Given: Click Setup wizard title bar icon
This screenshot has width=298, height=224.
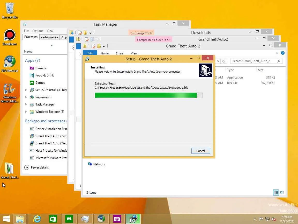Looking at the screenshot, I should (x=87, y=59).
